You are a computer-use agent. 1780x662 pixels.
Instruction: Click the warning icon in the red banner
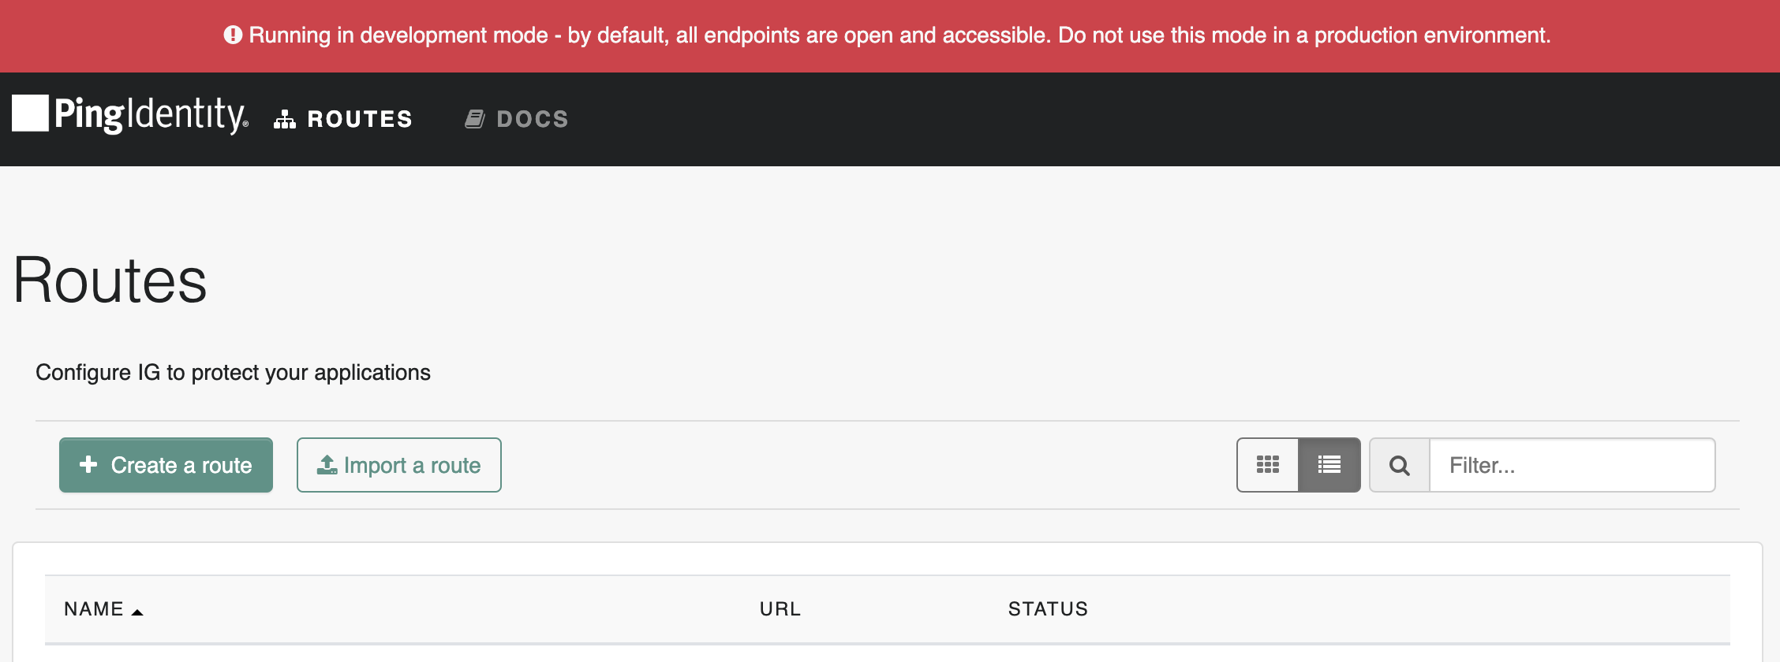(x=233, y=35)
